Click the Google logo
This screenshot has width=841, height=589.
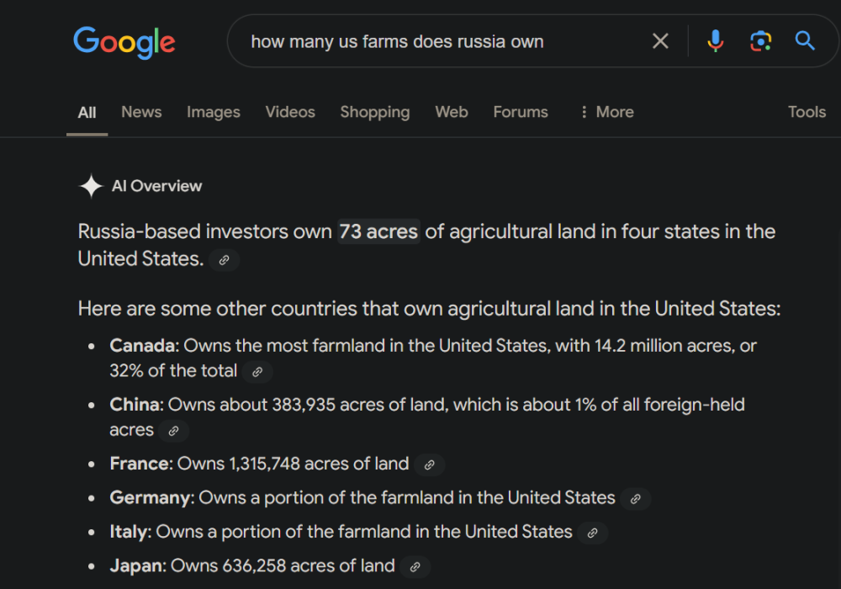pos(124,41)
